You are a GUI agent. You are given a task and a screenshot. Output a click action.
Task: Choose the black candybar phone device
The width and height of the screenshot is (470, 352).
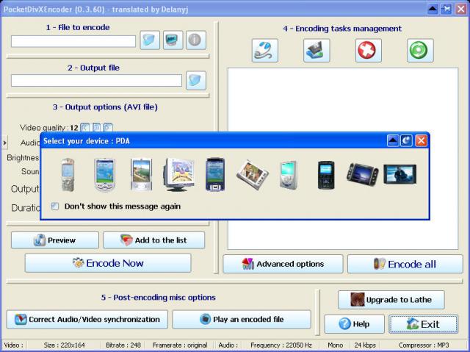(x=326, y=176)
